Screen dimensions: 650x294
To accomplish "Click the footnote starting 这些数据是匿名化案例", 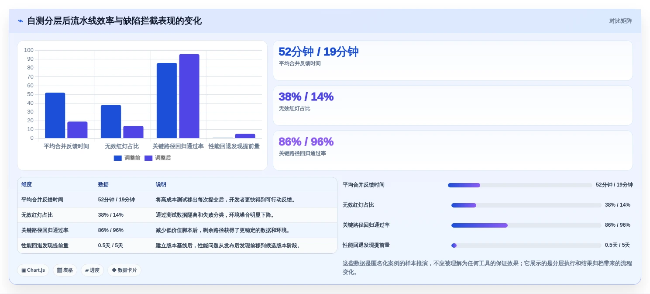I will pos(487,267).
